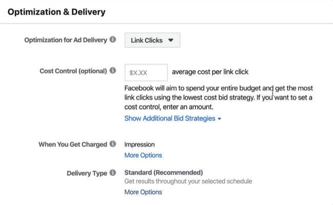Click the Delivery Type label

point(87,173)
